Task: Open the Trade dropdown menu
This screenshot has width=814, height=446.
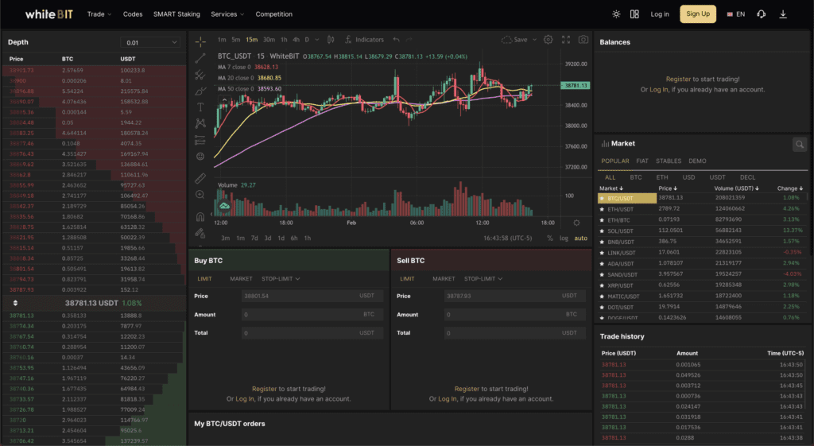Action: [x=99, y=14]
